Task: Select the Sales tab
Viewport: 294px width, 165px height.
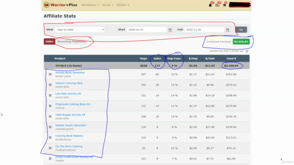Action: (49, 41)
